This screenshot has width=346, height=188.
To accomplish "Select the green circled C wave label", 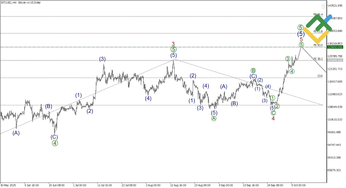I will 273,113.
